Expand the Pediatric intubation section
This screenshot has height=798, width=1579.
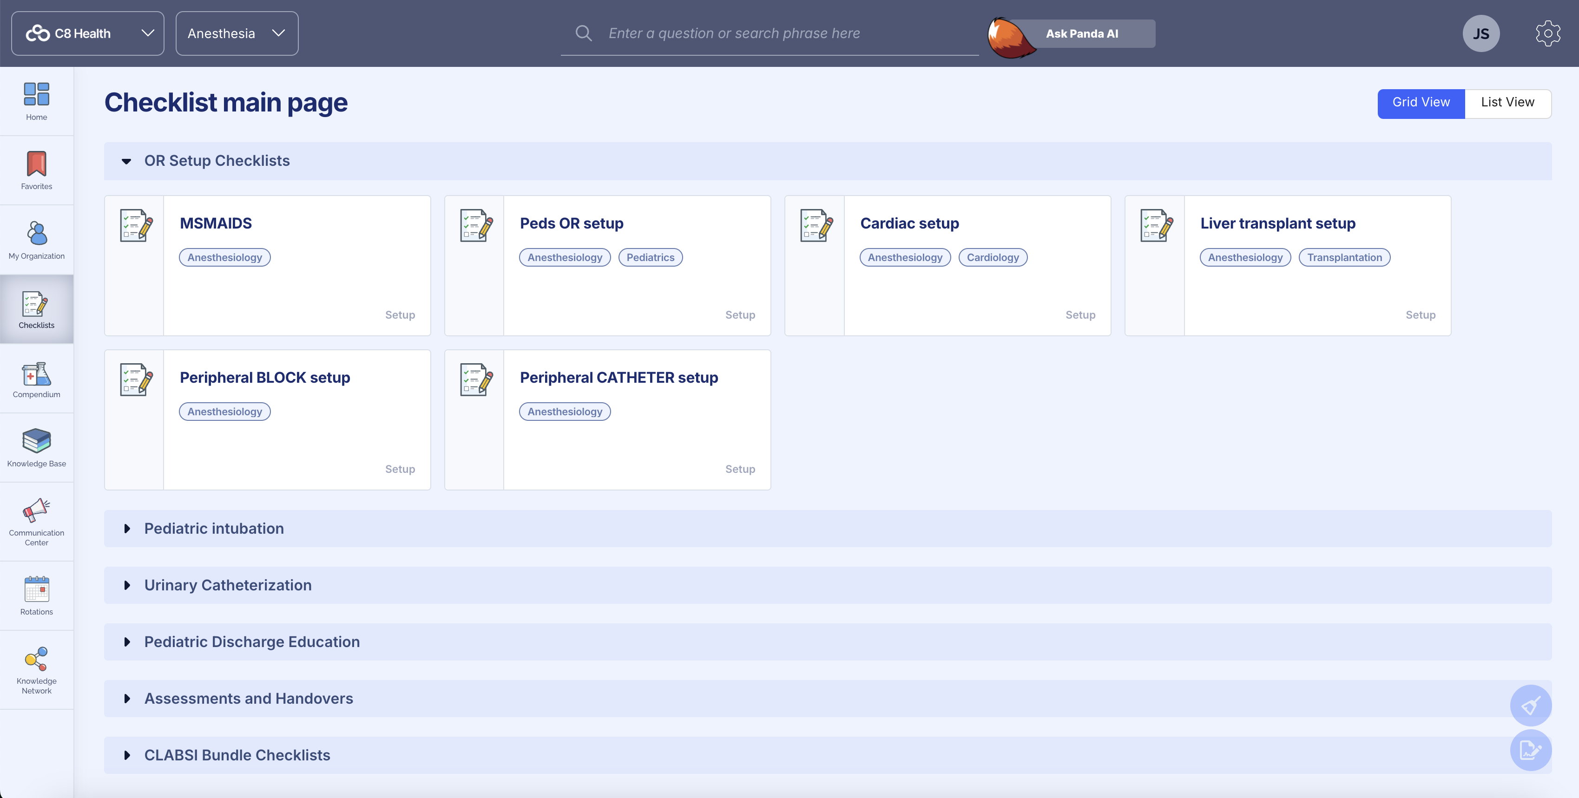pyautogui.click(x=828, y=528)
